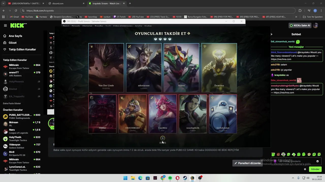Show hidden system tray icons
This screenshot has width=325, height=182.
293,178
